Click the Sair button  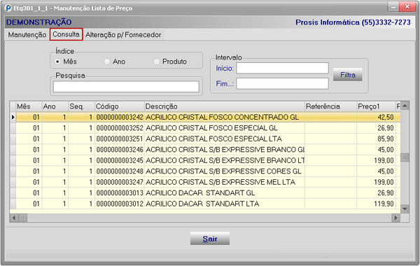[210, 239]
